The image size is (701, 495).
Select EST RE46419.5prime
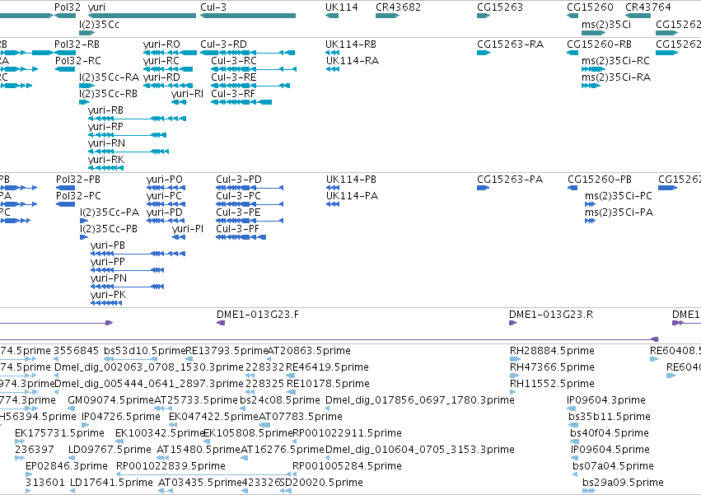click(x=328, y=367)
